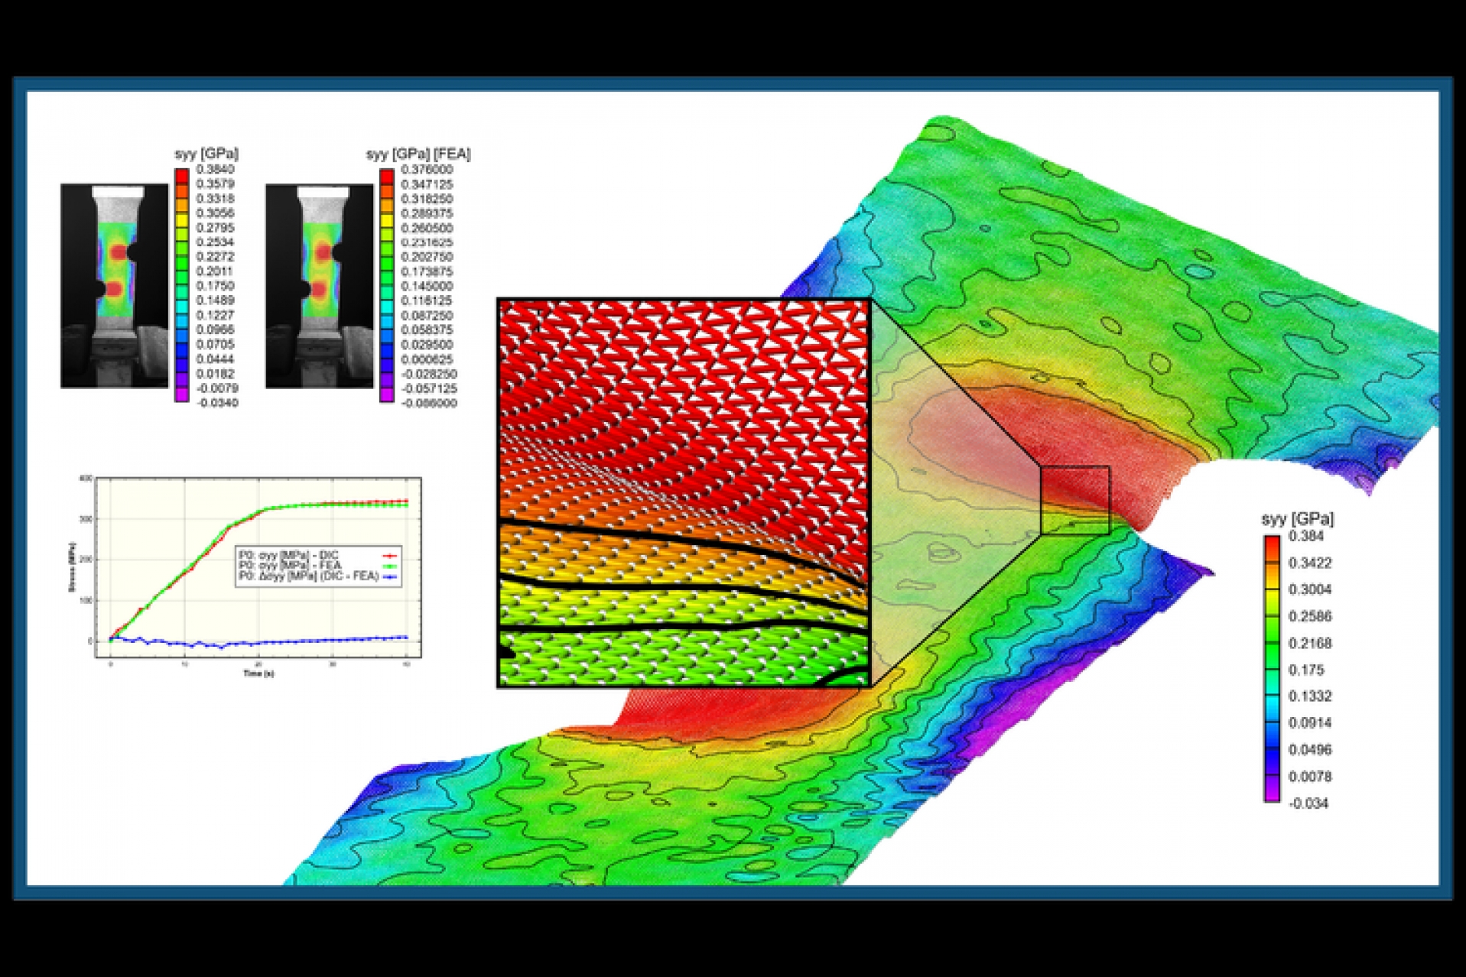Image resolution: width=1466 pixels, height=977 pixels.
Task: Click red top of right color bar at 0.384
Action: pos(1271,543)
